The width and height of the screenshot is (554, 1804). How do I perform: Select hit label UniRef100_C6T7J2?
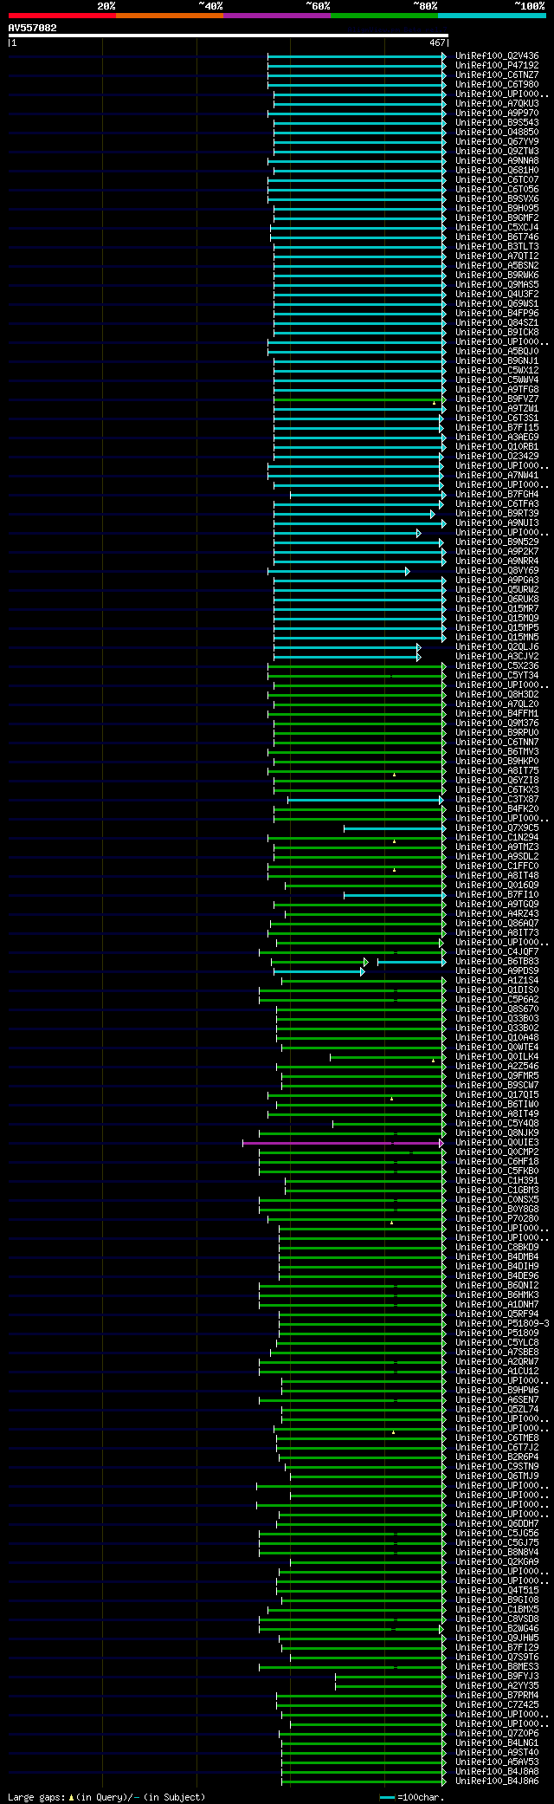click(497, 1448)
